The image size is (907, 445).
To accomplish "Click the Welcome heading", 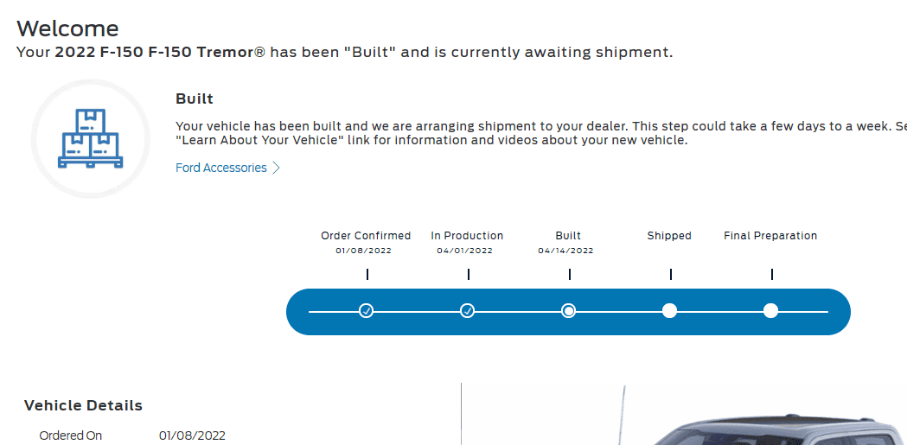I will tap(67, 29).
